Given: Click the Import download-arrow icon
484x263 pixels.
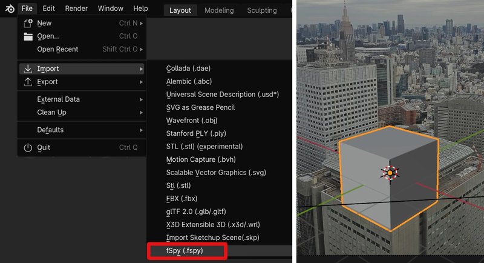Looking at the screenshot, I should pos(28,68).
